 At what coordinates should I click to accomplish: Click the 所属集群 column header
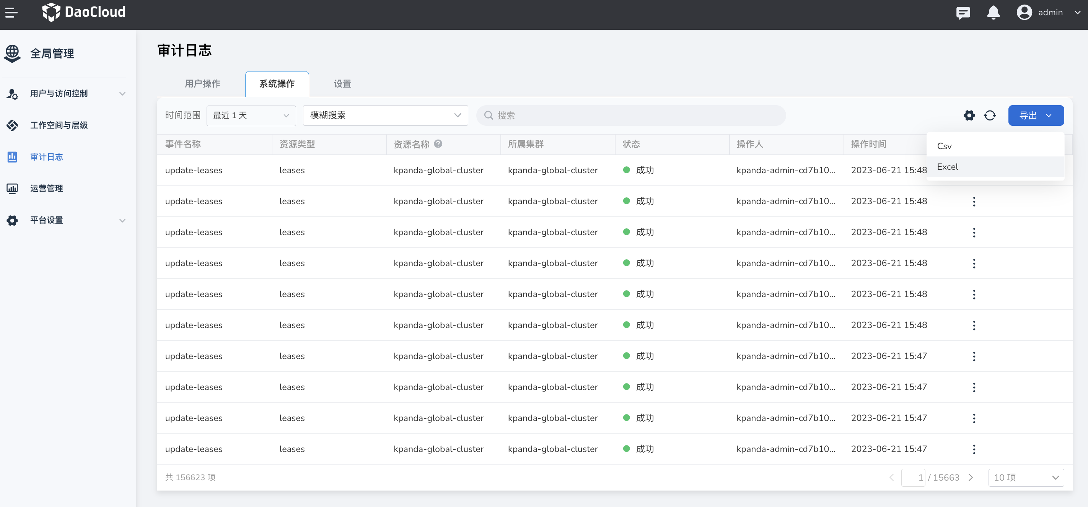pos(525,144)
